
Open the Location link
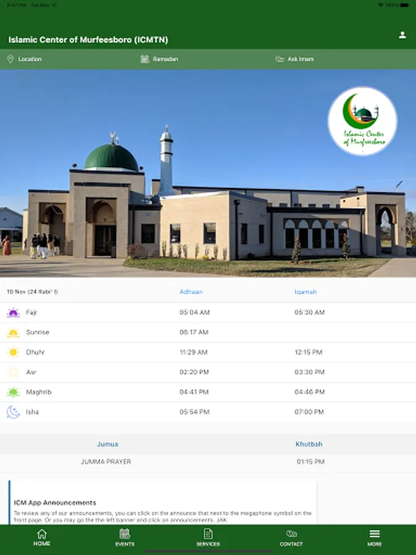[x=30, y=59]
